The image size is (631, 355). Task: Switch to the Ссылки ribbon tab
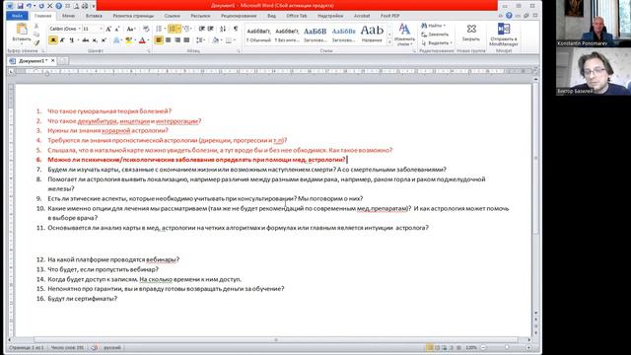[x=173, y=16]
